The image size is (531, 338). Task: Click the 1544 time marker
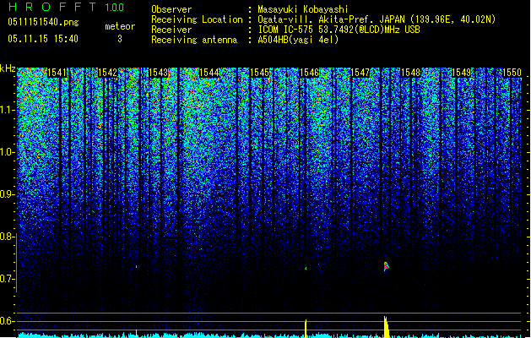coord(209,73)
